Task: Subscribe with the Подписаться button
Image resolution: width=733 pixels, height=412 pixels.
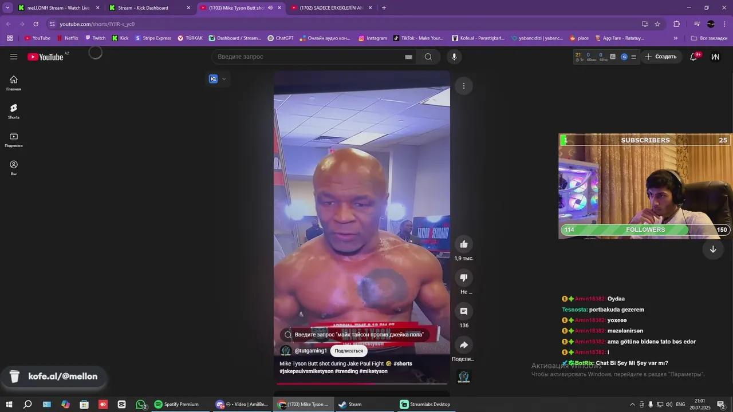Action: pos(349,351)
